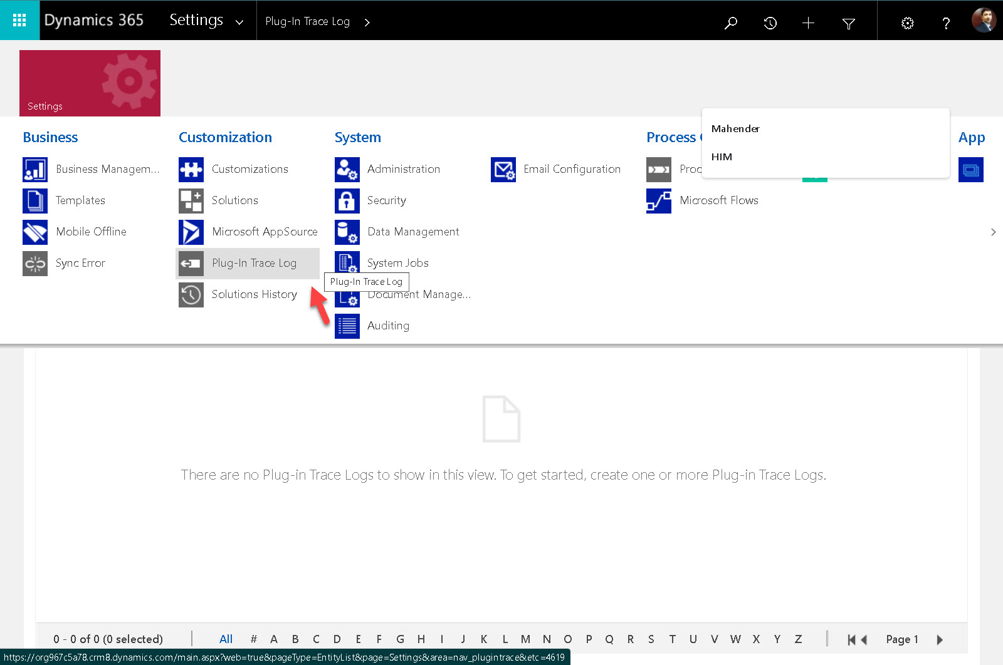
Task: Click the Sync Error icon
Action: coord(35,264)
